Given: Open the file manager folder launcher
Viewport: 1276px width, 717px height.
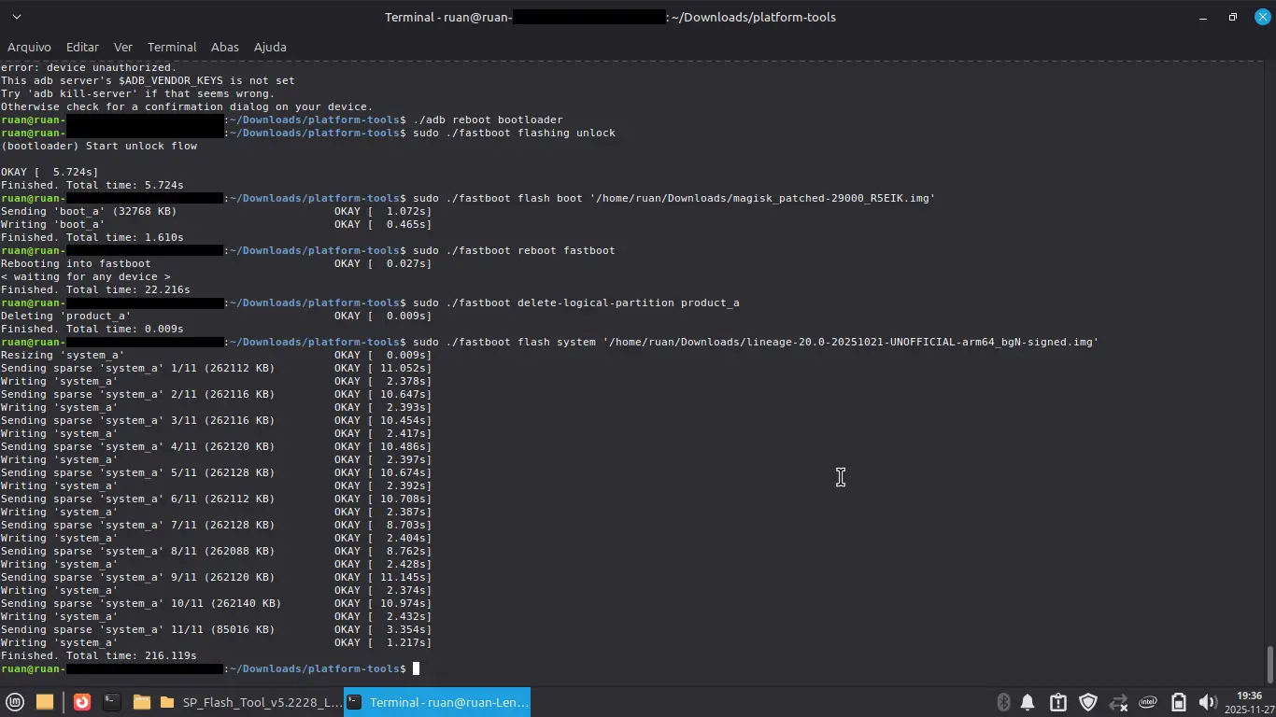Looking at the screenshot, I should 141,702.
